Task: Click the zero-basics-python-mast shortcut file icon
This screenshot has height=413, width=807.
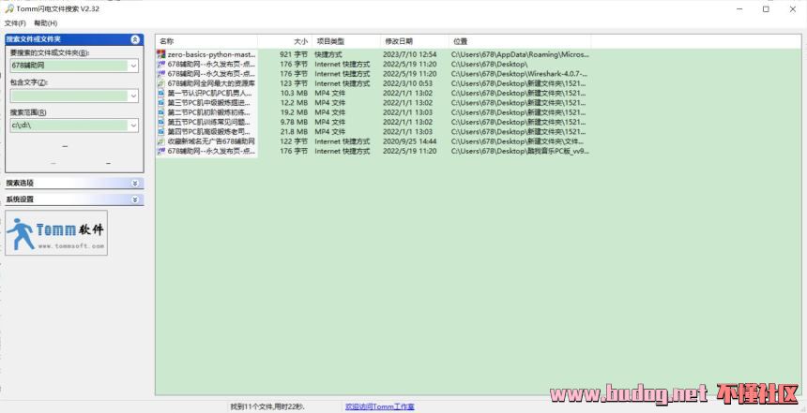Action: (x=161, y=55)
